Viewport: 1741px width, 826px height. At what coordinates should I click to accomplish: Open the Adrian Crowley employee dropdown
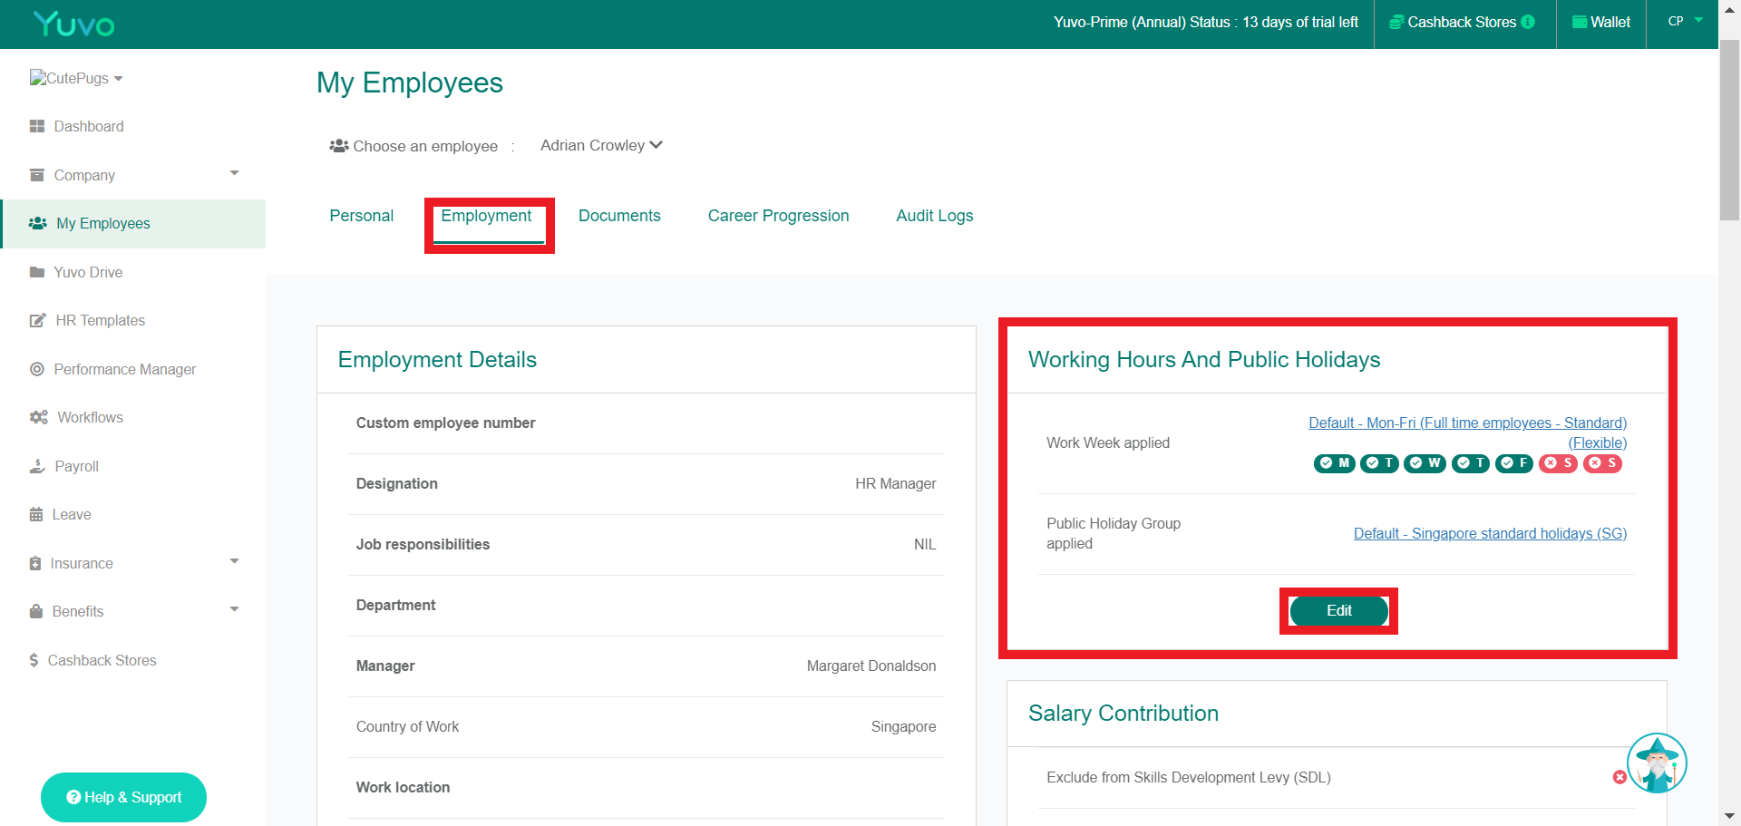tap(601, 145)
